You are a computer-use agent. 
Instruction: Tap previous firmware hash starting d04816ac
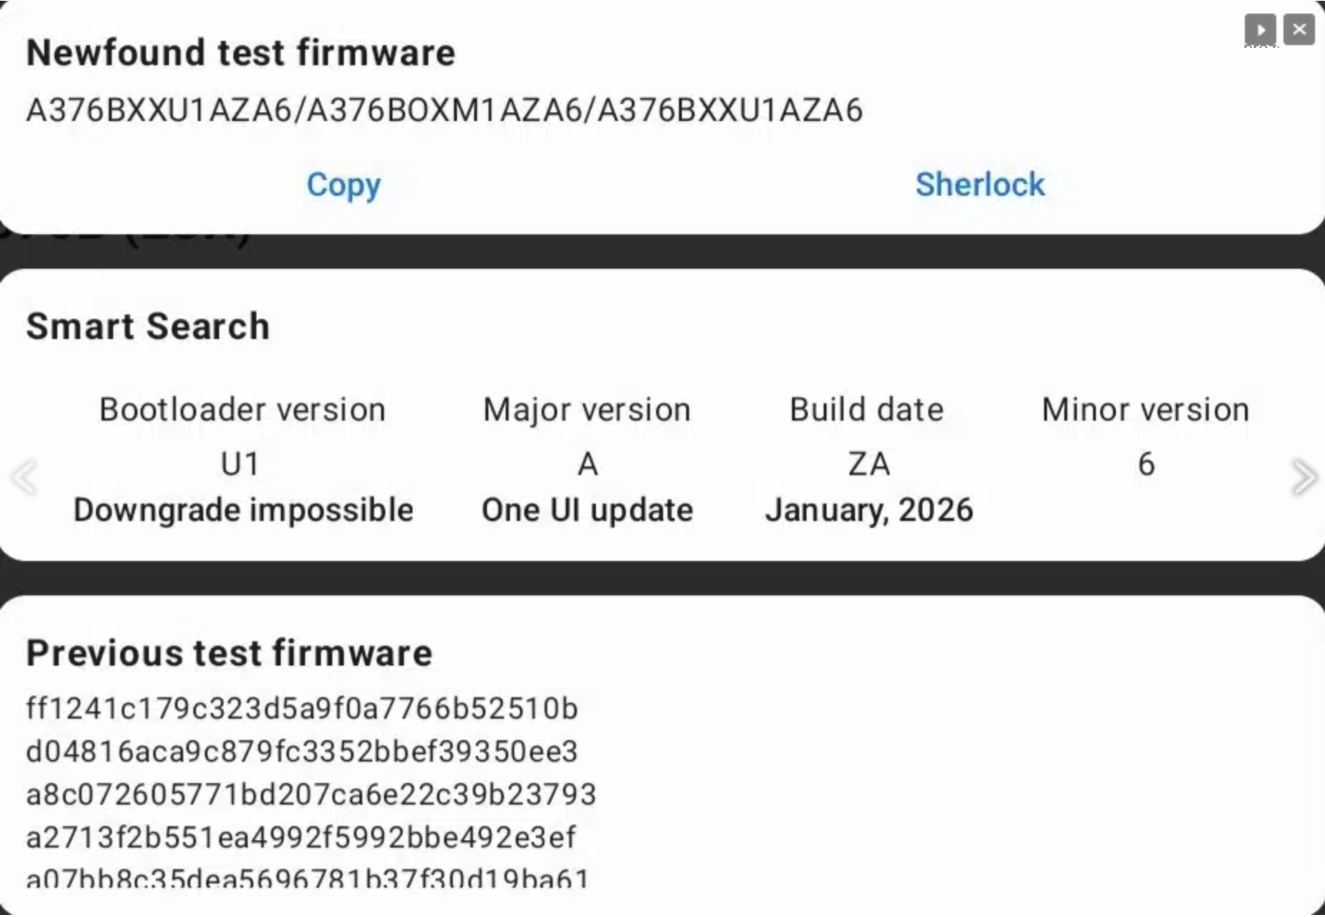(x=302, y=752)
